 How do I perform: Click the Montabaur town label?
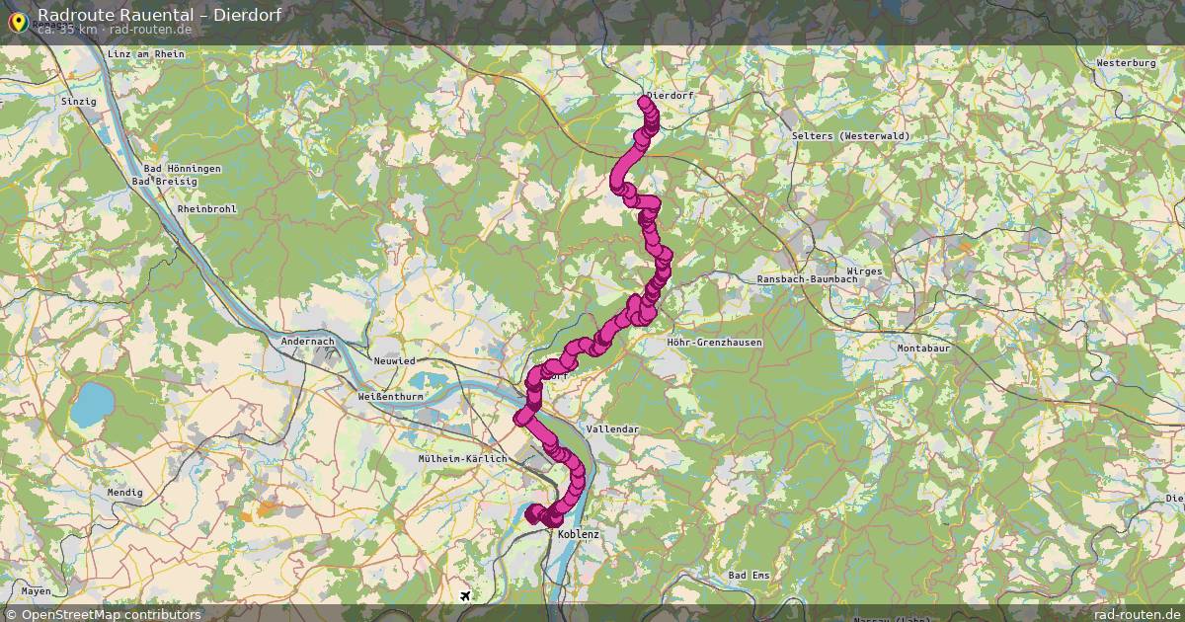(925, 349)
